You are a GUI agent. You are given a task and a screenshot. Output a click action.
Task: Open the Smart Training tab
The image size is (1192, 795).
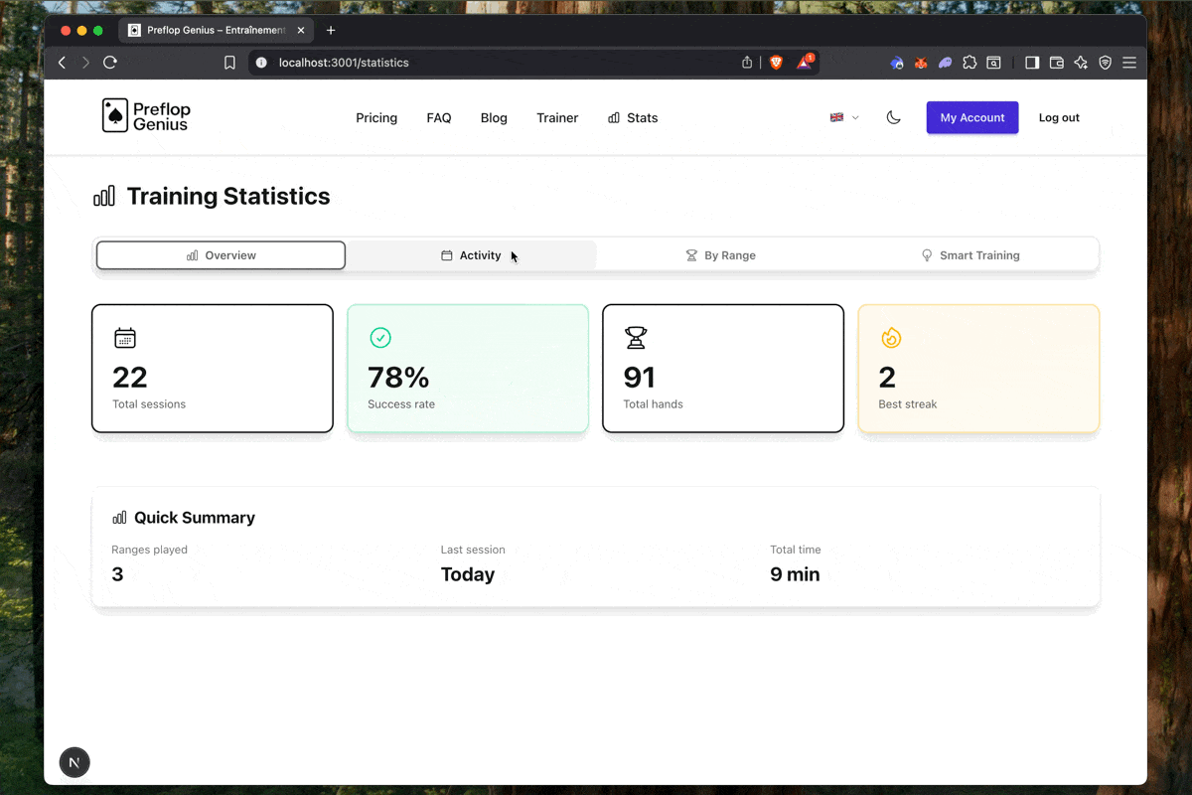pos(970,255)
